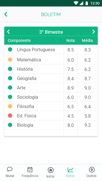Tap the red status dot for Ed. Física
The width and height of the screenshot is (102, 181).
(10, 116)
